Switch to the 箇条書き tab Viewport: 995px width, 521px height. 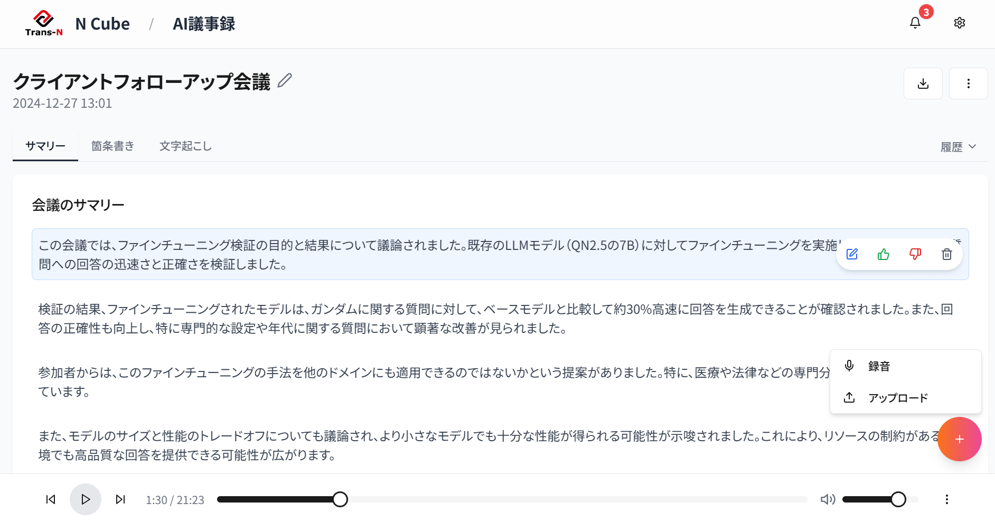112,146
